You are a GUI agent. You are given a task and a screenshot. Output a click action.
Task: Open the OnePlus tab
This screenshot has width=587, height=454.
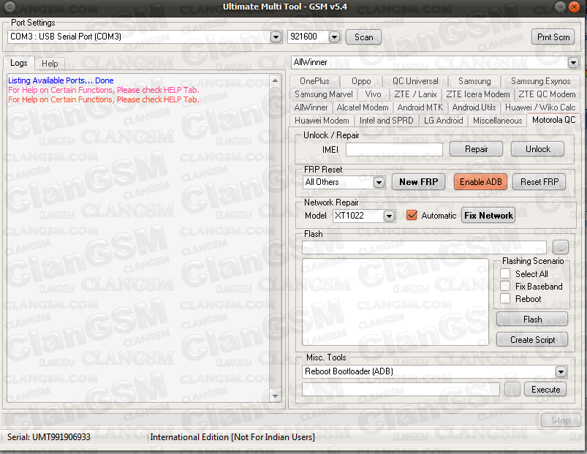pos(314,81)
